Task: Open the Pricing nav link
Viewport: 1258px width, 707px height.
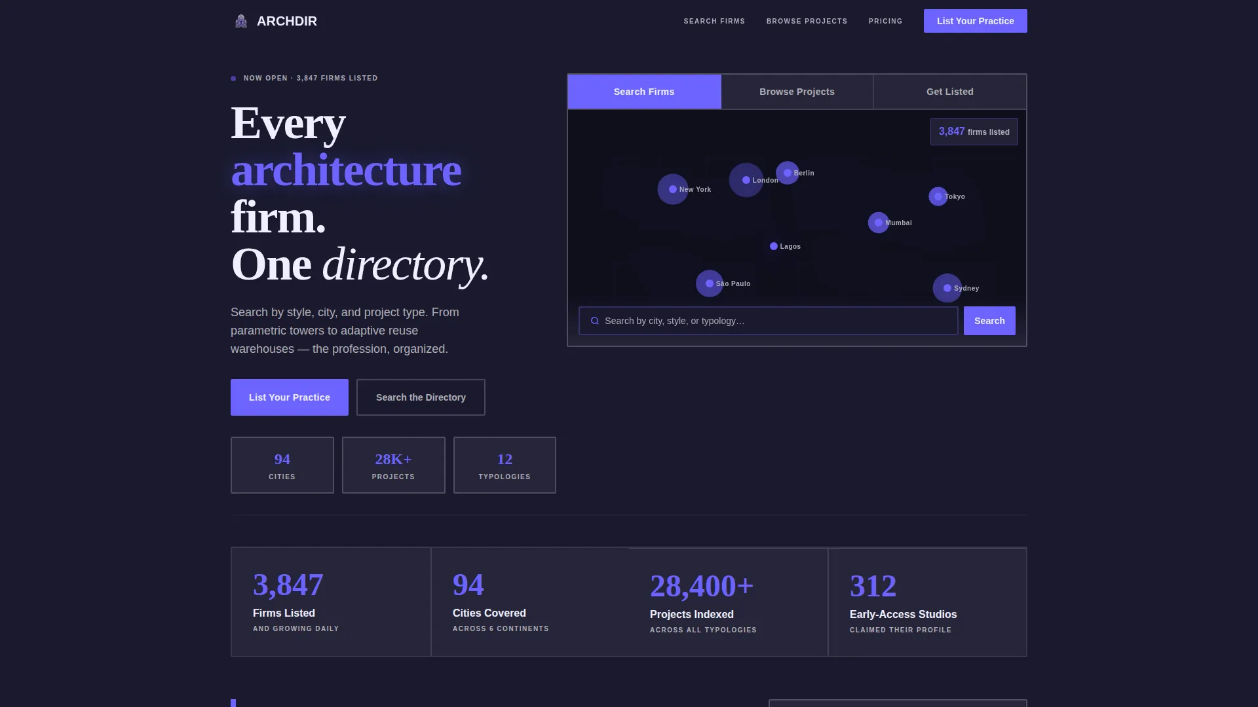Action: pos(885,21)
